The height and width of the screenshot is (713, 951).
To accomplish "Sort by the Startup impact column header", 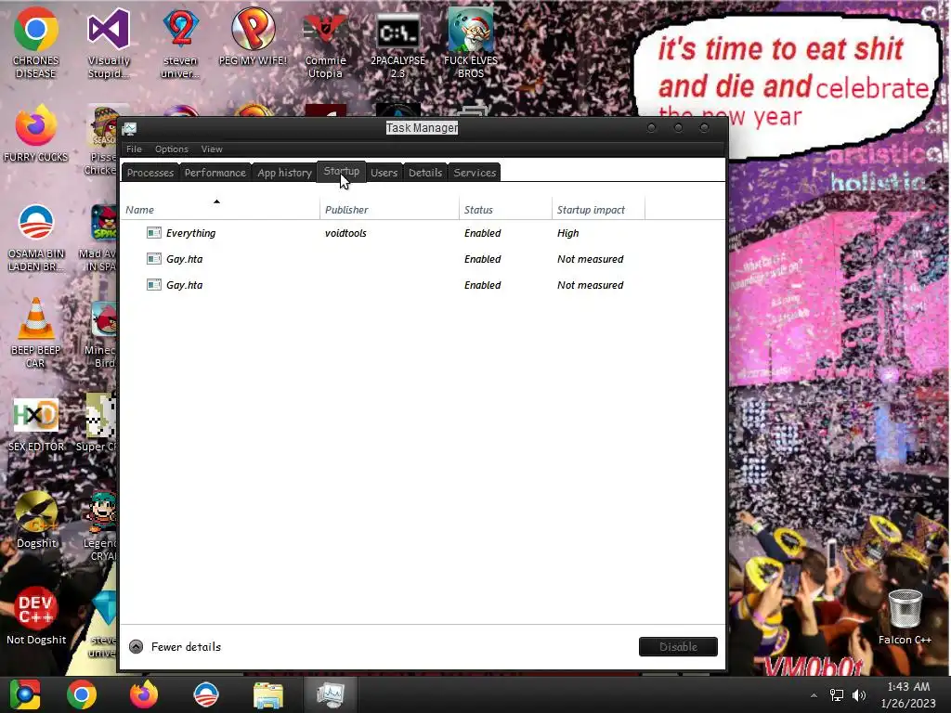I will (x=599, y=209).
